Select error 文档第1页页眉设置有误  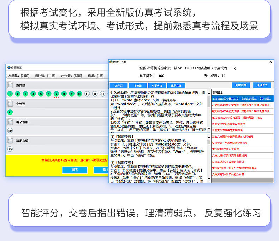coord(242,149)
